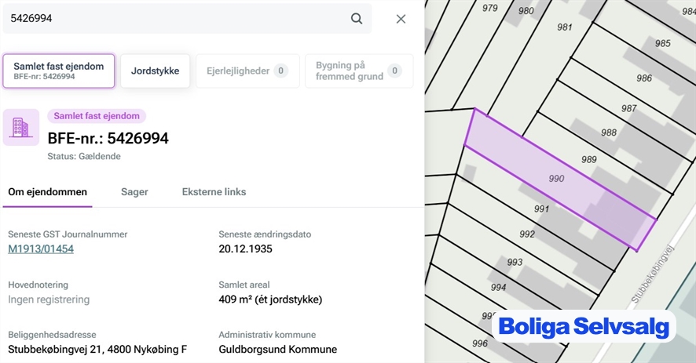Open journal link M1913/01454
Viewport: 696px width, 363px height.
pyautogui.click(x=41, y=249)
